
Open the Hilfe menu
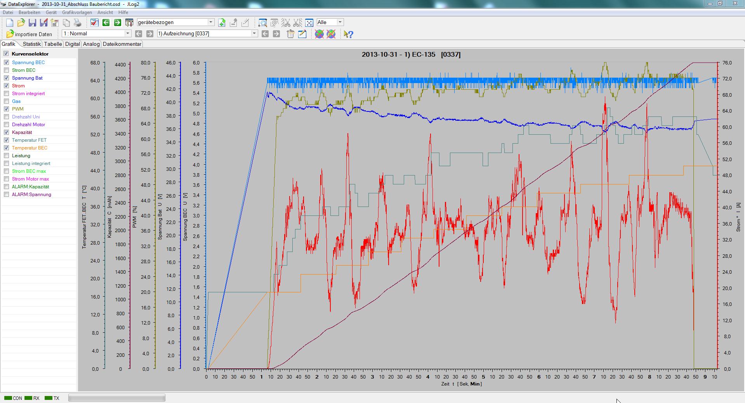pos(123,12)
